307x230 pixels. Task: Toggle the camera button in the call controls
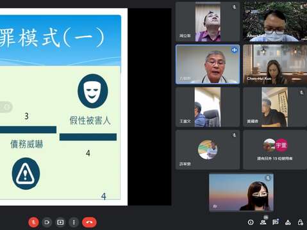click(47, 222)
